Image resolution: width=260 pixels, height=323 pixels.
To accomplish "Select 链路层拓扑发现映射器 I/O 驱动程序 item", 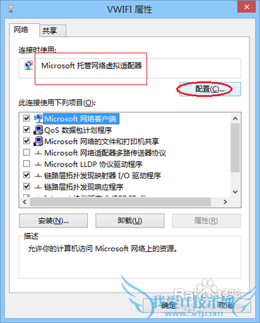I will [x=103, y=176].
